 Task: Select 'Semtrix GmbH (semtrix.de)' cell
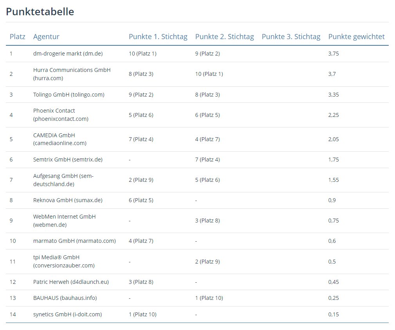(68, 160)
